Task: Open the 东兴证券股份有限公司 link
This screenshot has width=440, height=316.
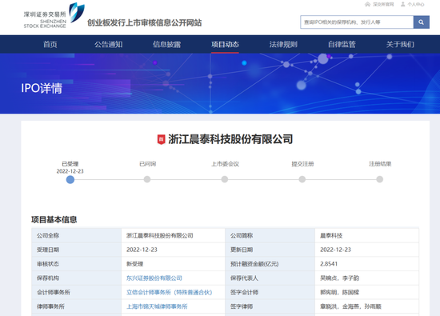Action: point(154,278)
